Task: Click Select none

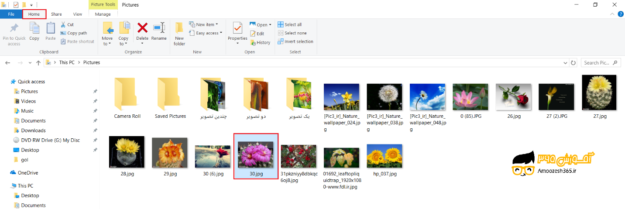Action: point(292,33)
